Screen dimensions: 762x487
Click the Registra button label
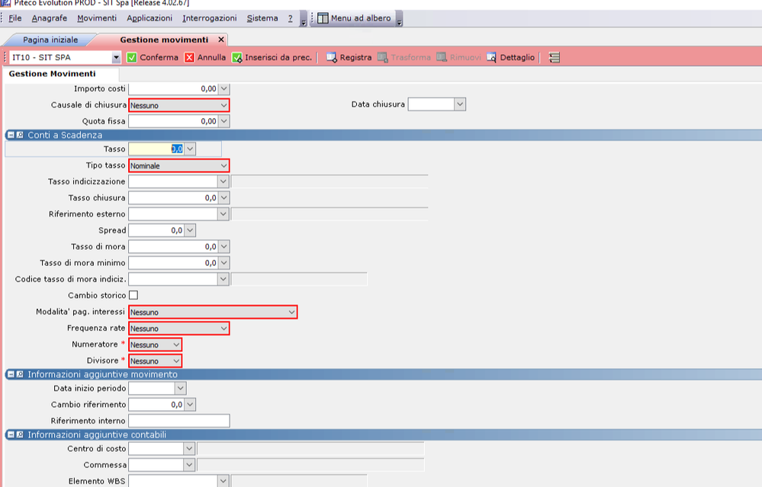coord(355,57)
